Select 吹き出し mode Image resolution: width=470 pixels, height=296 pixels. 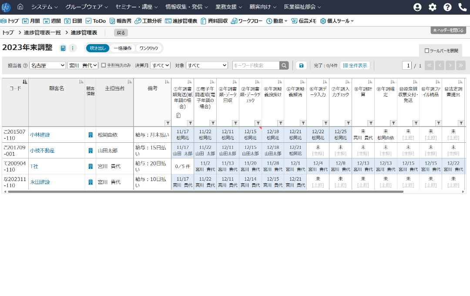pos(98,48)
